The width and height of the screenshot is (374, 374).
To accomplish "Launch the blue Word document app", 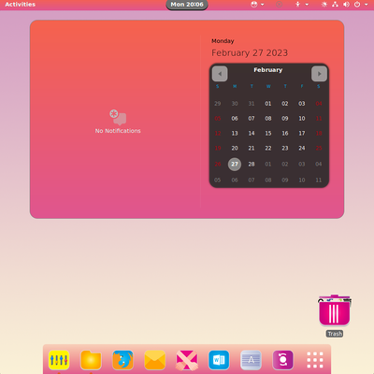I will pyautogui.click(x=219, y=360).
